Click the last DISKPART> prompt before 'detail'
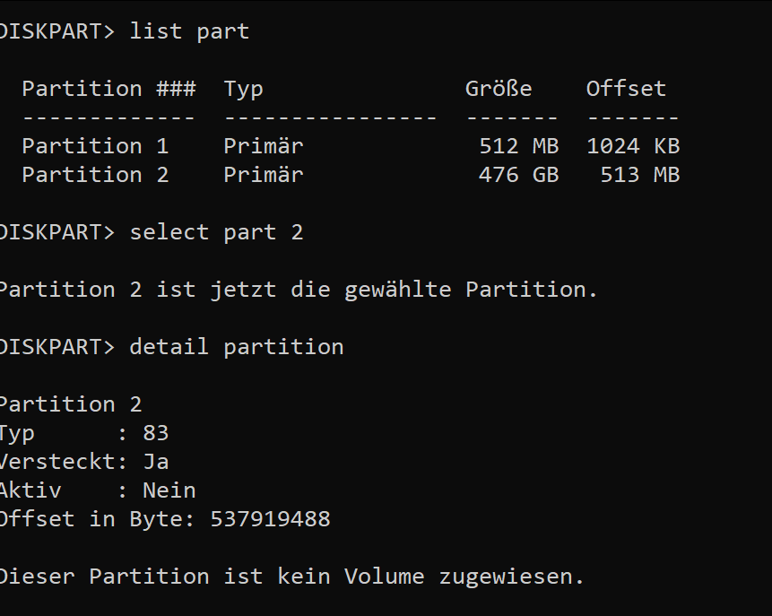Viewport: 772px width, 616px height. [56, 347]
